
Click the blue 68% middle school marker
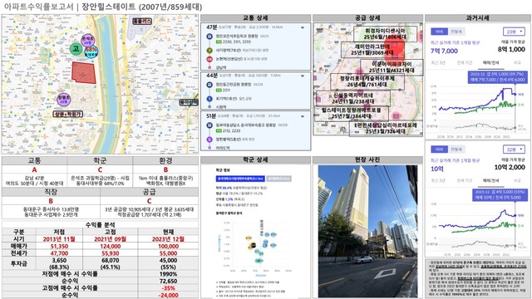pos(91,51)
